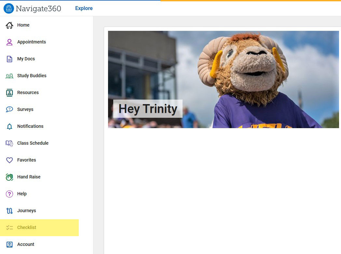This screenshot has height=254, width=341.
Task: Click the Hey Trinity greeting label
Action: point(148,109)
